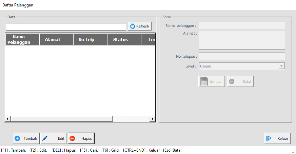
Task: Click the Alamat column header
Action: [56, 39]
